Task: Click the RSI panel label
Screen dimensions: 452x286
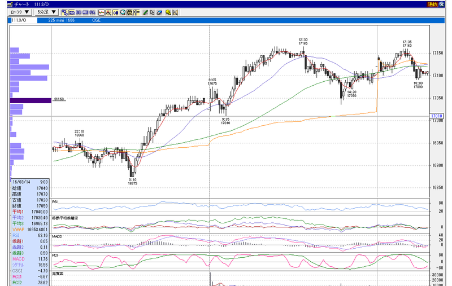Action: point(55,202)
